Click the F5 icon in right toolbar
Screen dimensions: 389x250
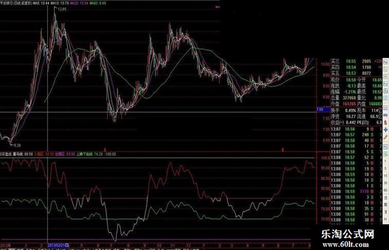pyautogui.click(x=386, y=146)
